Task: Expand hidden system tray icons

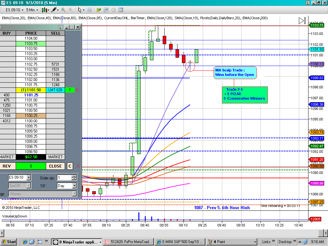Action: [x=300, y=242]
